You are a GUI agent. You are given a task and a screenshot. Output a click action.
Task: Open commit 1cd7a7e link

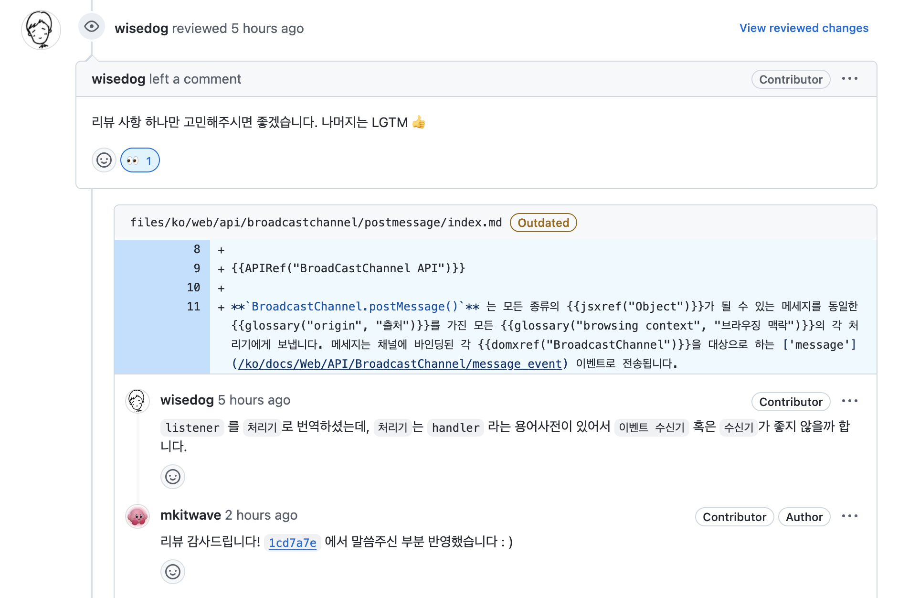pos(292,543)
